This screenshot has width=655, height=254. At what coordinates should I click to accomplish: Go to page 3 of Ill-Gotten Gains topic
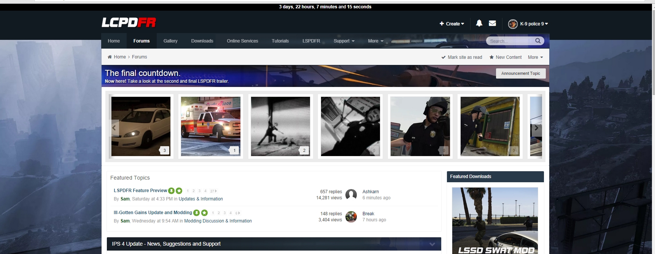pyautogui.click(x=225, y=213)
